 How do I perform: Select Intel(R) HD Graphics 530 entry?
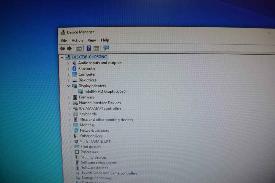pos(105,92)
